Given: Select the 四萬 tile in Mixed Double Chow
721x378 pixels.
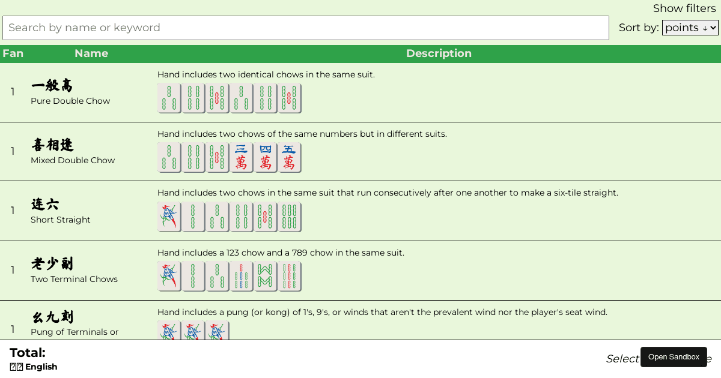Looking at the screenshot, I should [266, 157].
